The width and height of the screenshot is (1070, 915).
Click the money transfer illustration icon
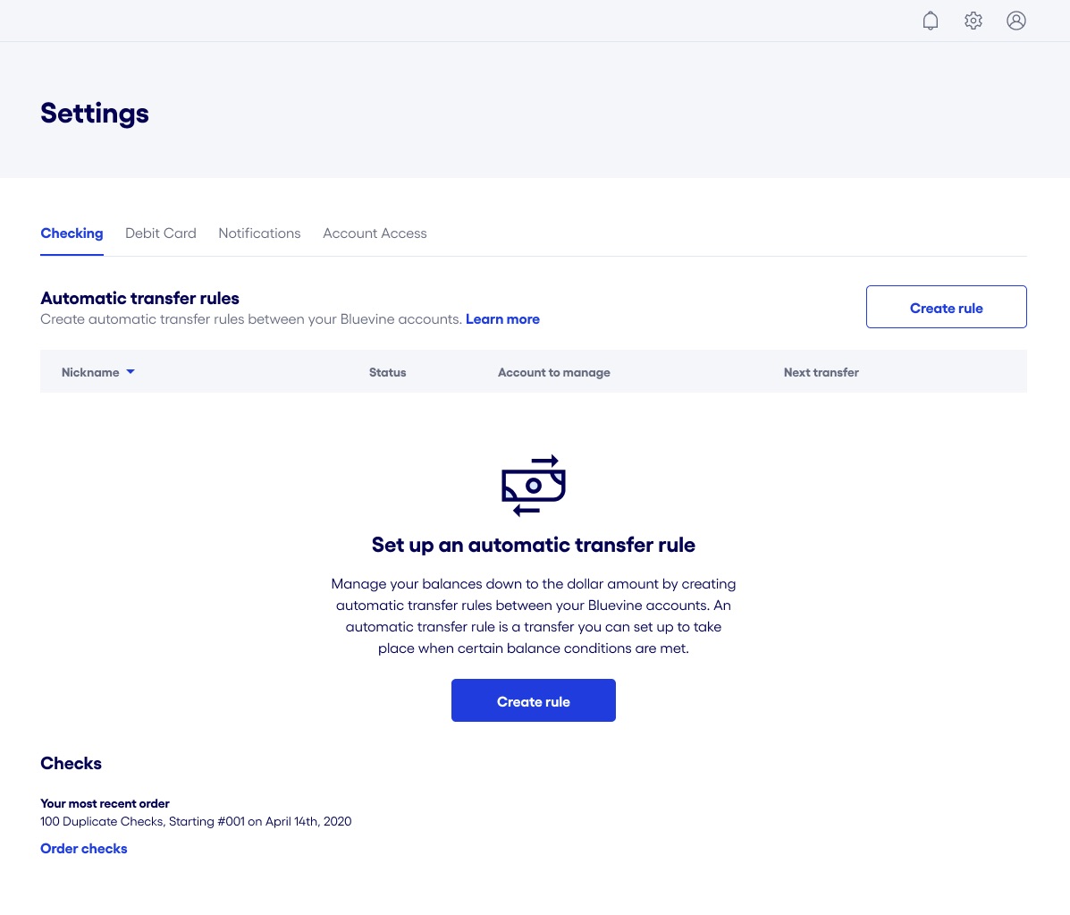coord(534,486)
